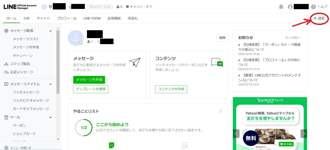Click the green checked task icon
This screenshot has height=150, width=330.
(x=112, y=145)
